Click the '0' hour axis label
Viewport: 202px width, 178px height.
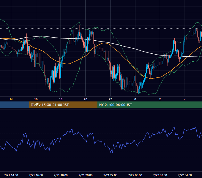point(135,99)
